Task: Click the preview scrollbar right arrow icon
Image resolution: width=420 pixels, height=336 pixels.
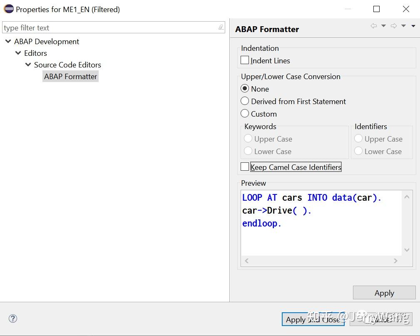Action: point(395,261)
